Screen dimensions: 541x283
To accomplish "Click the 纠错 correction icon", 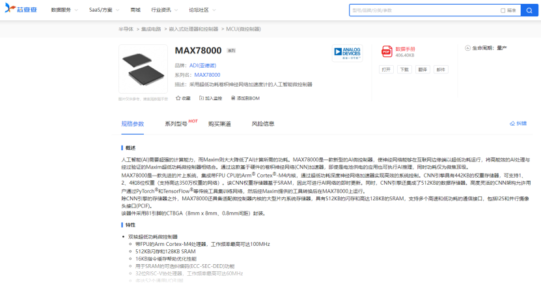I will click(x=512, y=124).
